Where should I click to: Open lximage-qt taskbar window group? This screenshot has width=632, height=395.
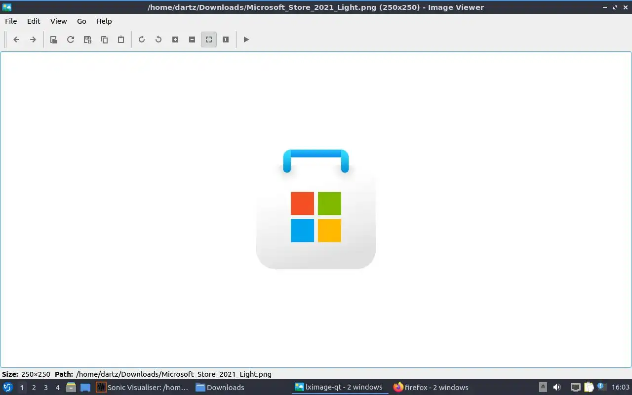point(339,388)
